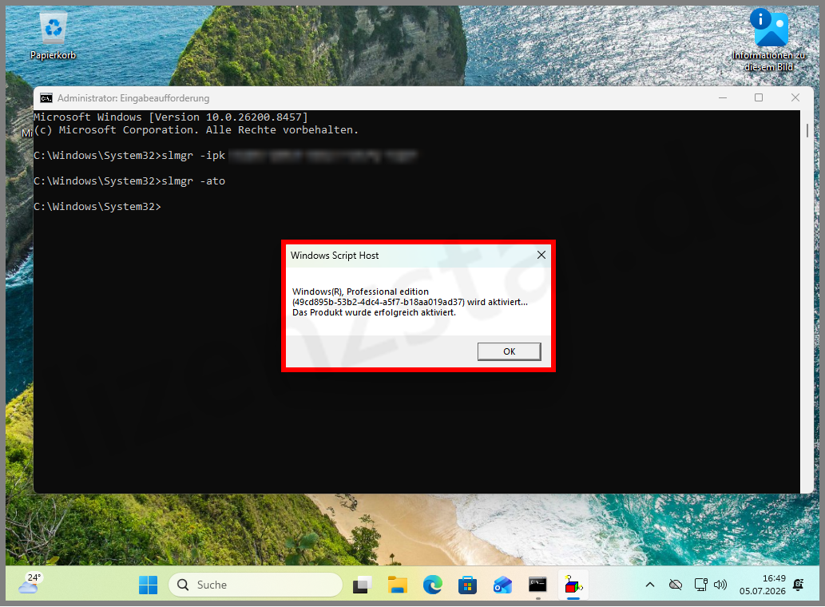The width and height of the screenshot is (825, 607).
Task: Click the 'Microsoft Windows [Version 10.0.26200.8457]' line
Action: pos(171,117)
